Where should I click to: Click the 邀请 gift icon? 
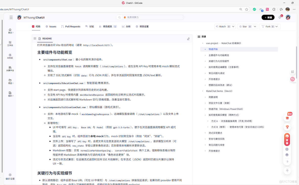tap(287, 118)
